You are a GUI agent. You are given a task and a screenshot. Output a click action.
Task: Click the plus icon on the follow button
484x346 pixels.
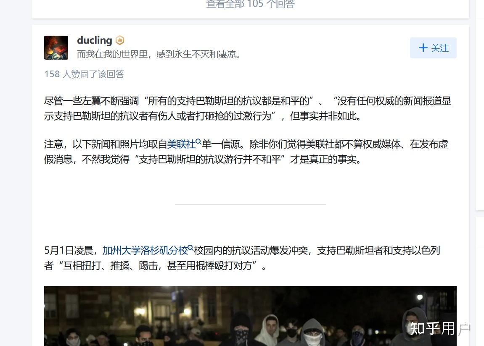[x=423, y=48]
